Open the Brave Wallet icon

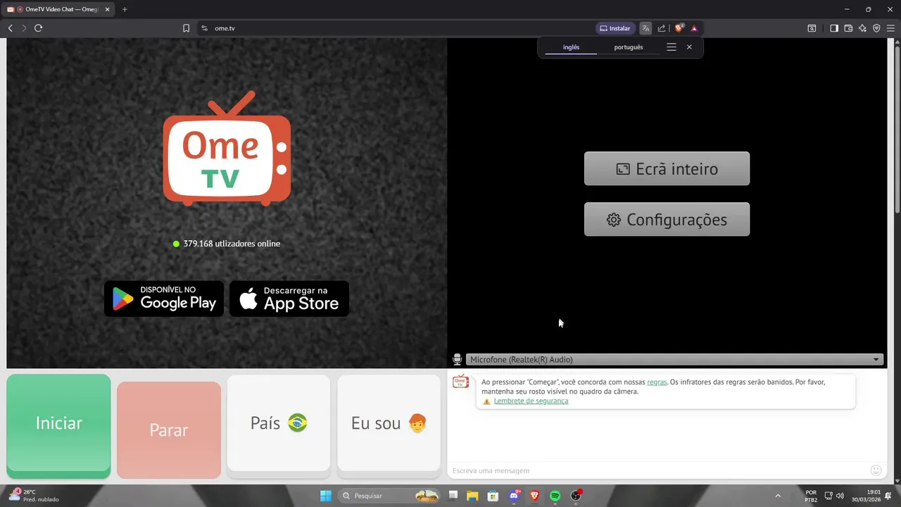click(848, 28)
